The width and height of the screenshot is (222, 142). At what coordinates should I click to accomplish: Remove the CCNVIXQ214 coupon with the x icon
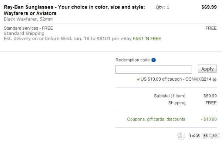(214, 80)
